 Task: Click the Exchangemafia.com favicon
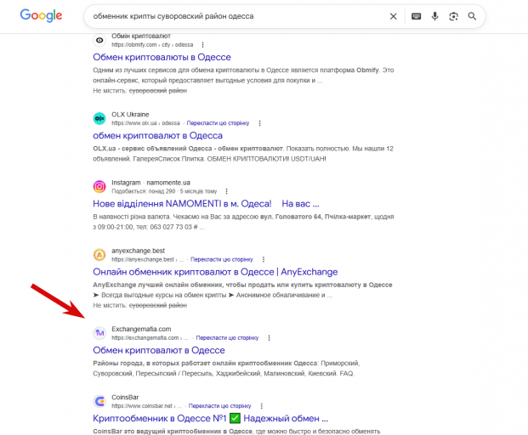pos(99,333)
